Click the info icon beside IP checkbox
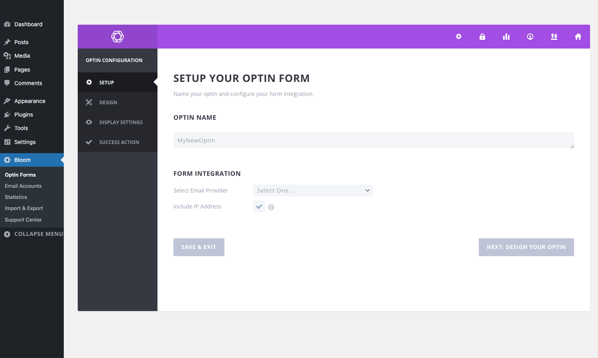Viewport: 598px width, 358px height. (271, 207)
